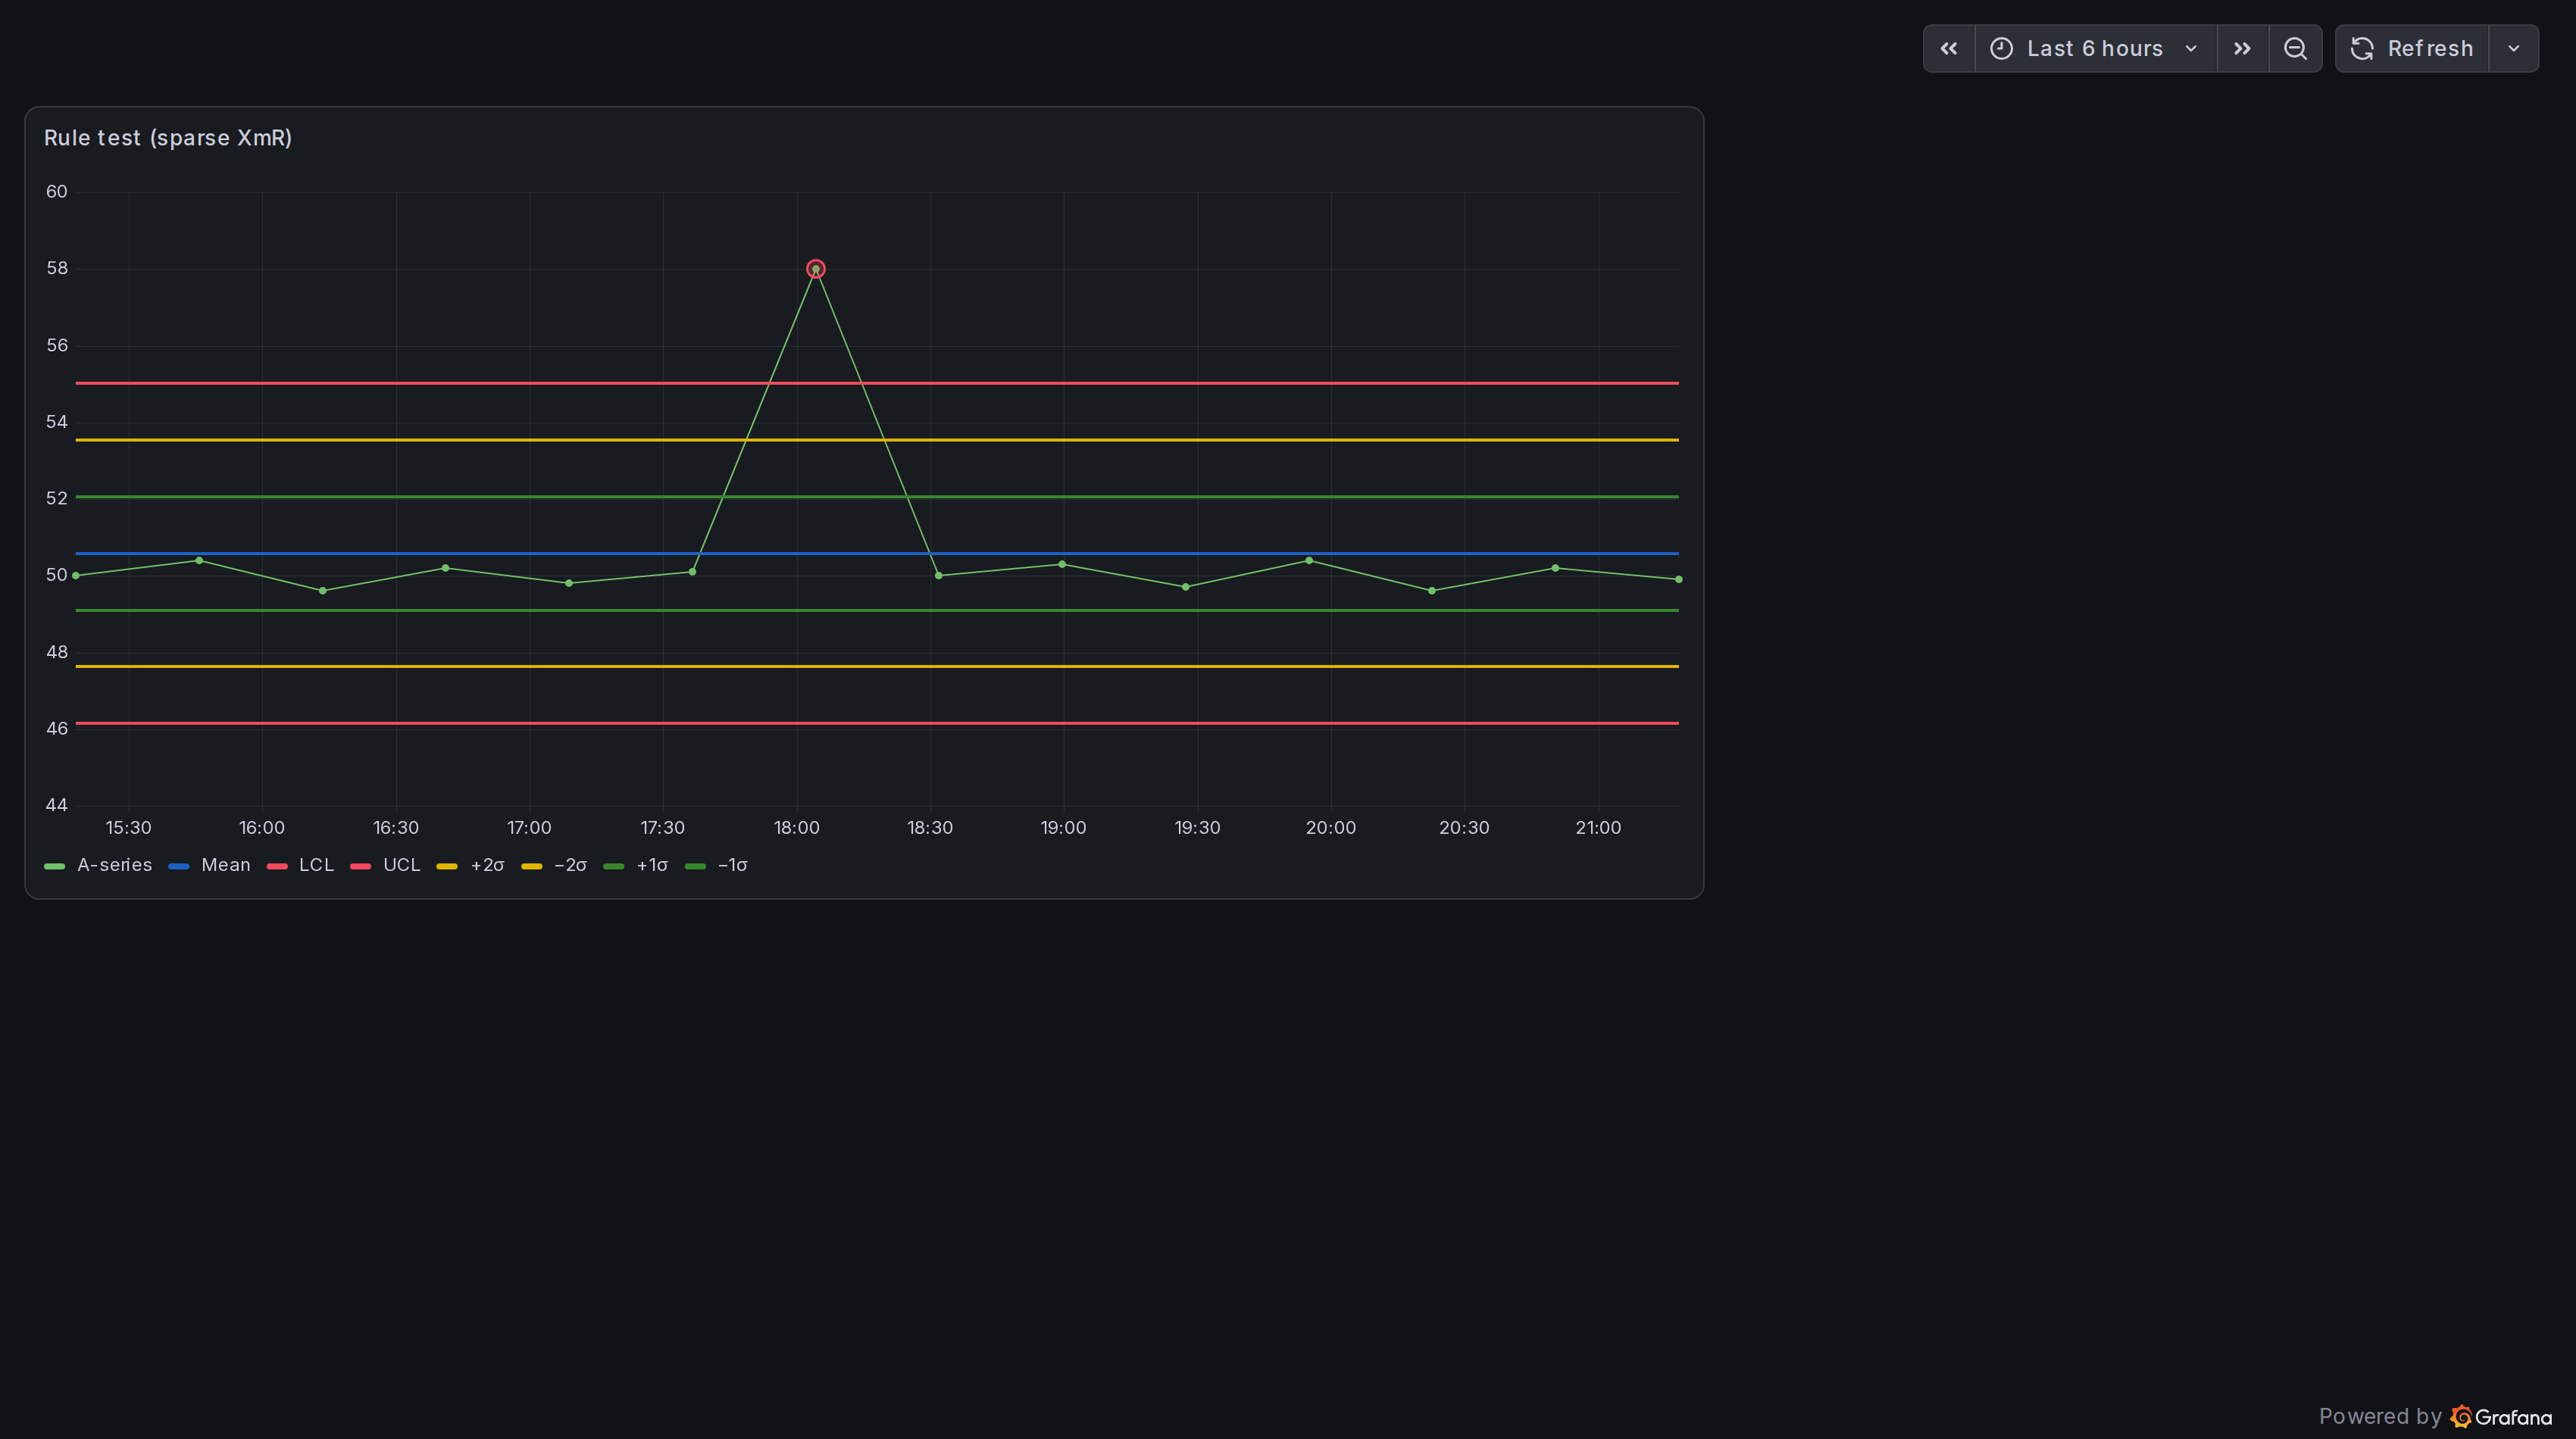Open the Grafana logo link
Viewport: 2576px width, 1439px height.
coord(2501,1417)
